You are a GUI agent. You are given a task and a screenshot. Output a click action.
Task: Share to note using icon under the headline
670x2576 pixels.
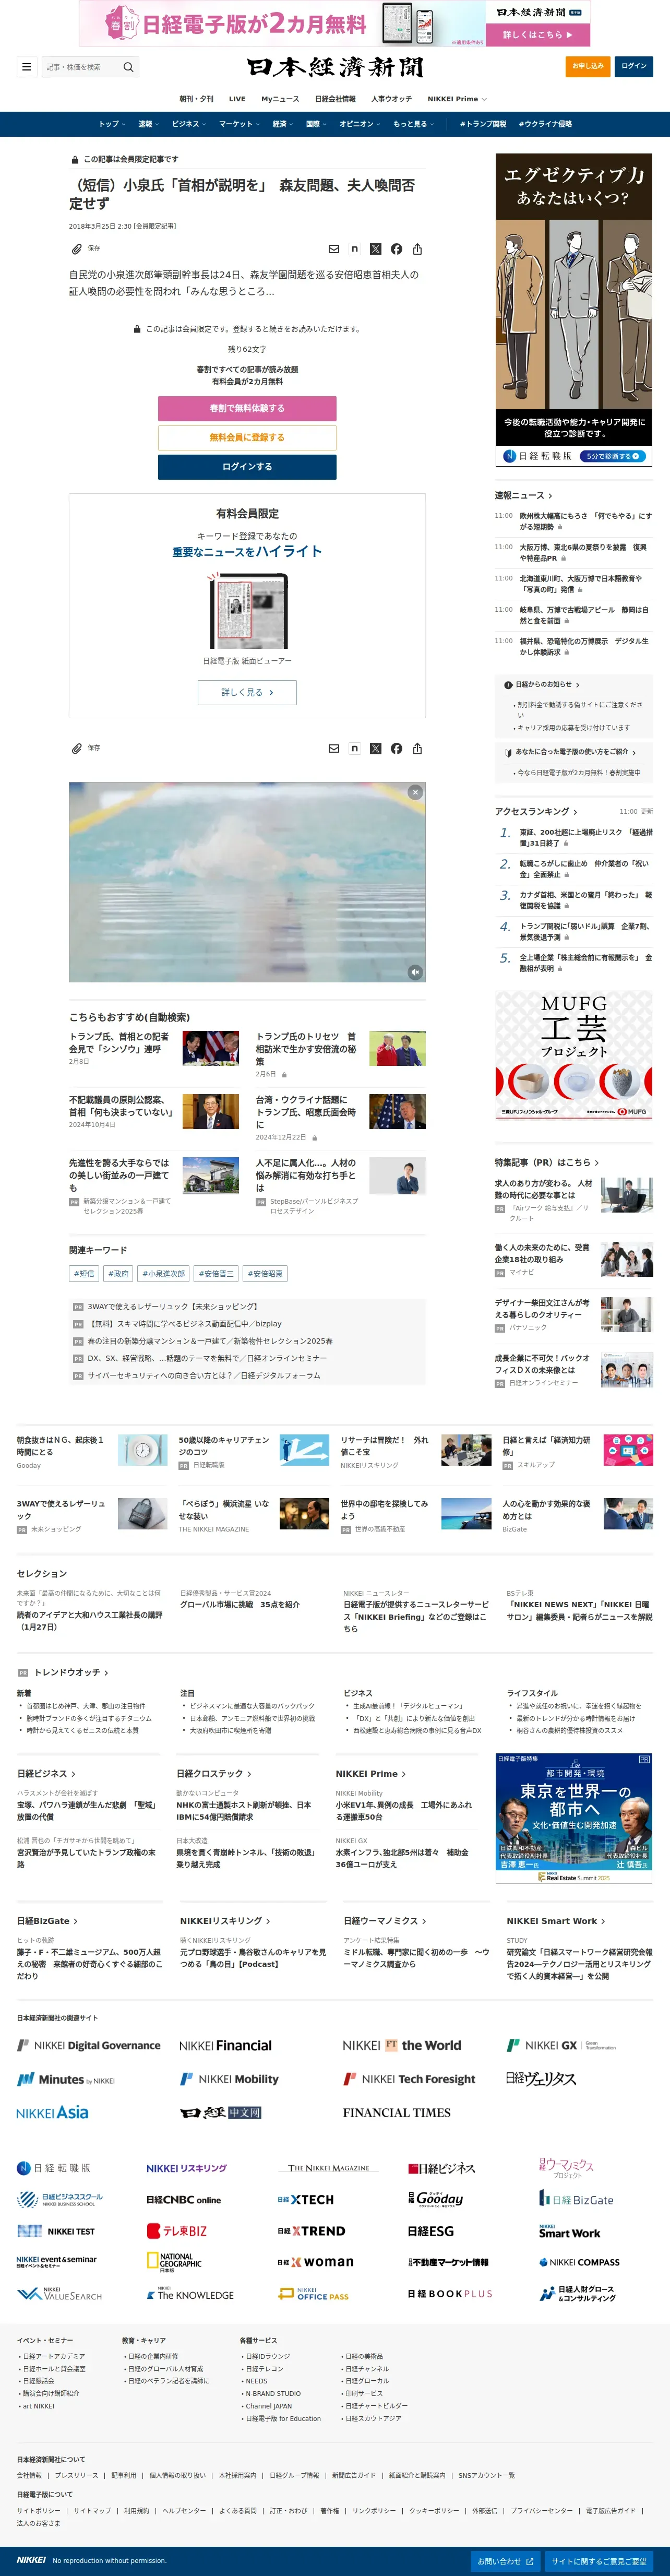tap(355, 249)
